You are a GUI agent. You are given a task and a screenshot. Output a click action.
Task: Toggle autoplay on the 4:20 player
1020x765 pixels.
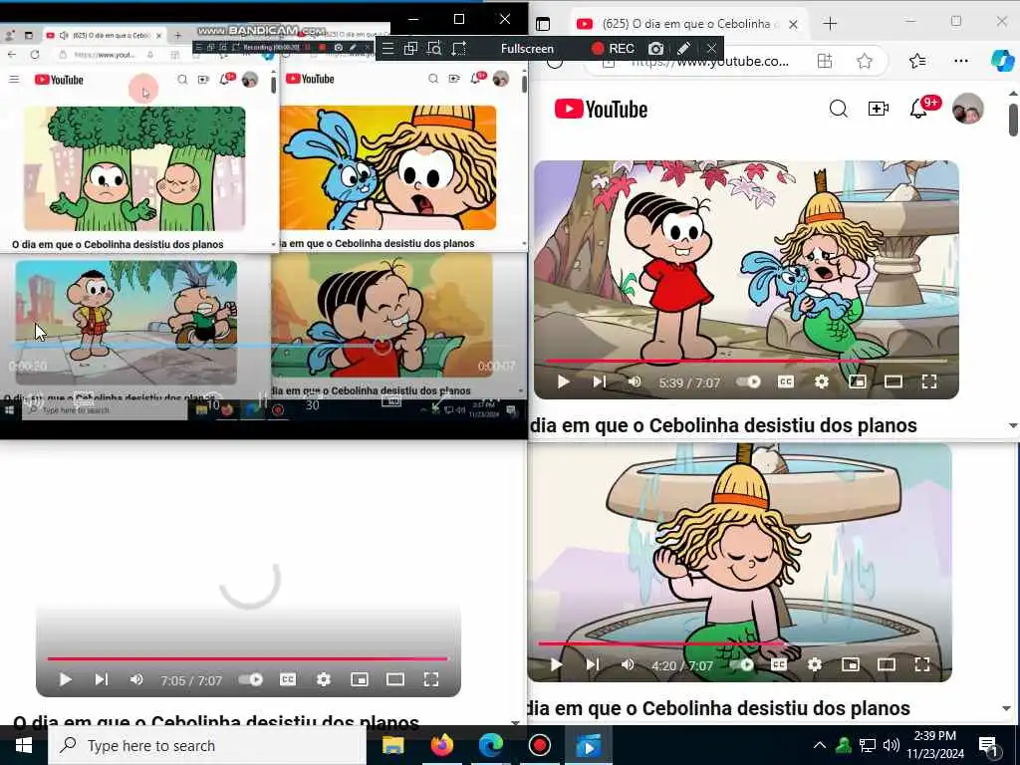point(742,664)
